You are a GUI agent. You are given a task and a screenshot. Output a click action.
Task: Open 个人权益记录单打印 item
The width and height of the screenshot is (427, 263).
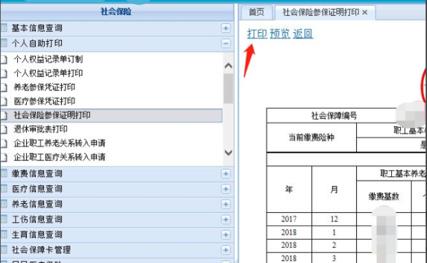tap(48, 73)
